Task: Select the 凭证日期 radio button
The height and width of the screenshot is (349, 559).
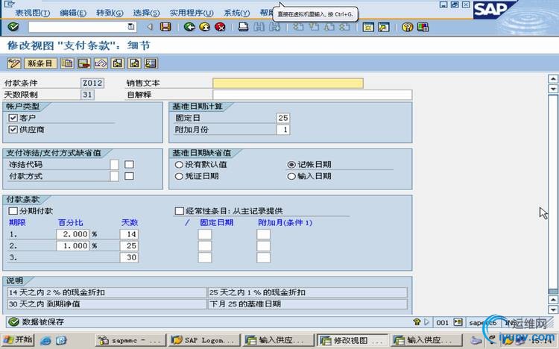Action: [179, 176]
